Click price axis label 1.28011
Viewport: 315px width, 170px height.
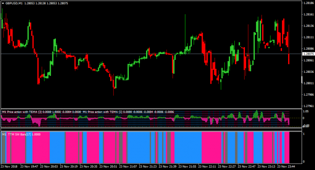click(x=309, y=83)
